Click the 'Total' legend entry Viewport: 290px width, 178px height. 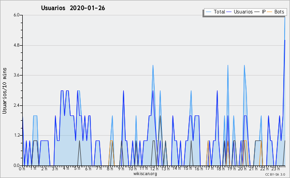[x=219, y=12]
